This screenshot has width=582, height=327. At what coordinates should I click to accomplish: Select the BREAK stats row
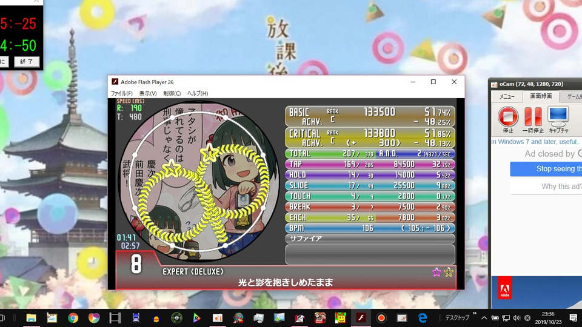pyautogui.click(x=370, y=207)
